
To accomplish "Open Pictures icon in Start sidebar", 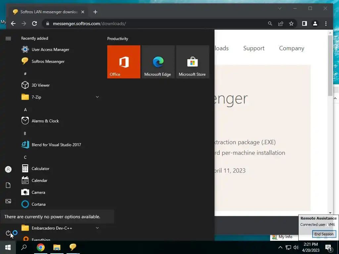I will [x=8, y=201].
